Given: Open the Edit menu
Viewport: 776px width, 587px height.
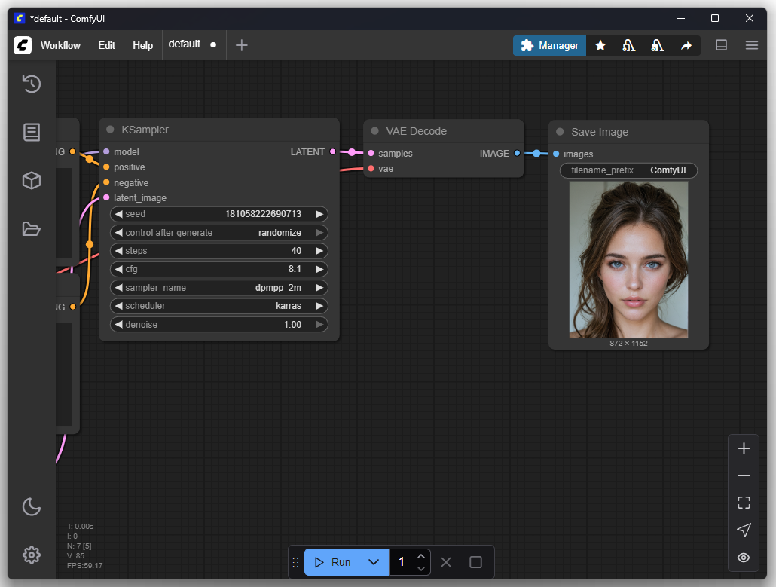Looking at the screenshot, I should point(106,45).
